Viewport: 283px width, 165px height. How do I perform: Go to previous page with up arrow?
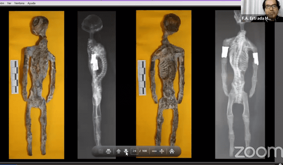119,151
